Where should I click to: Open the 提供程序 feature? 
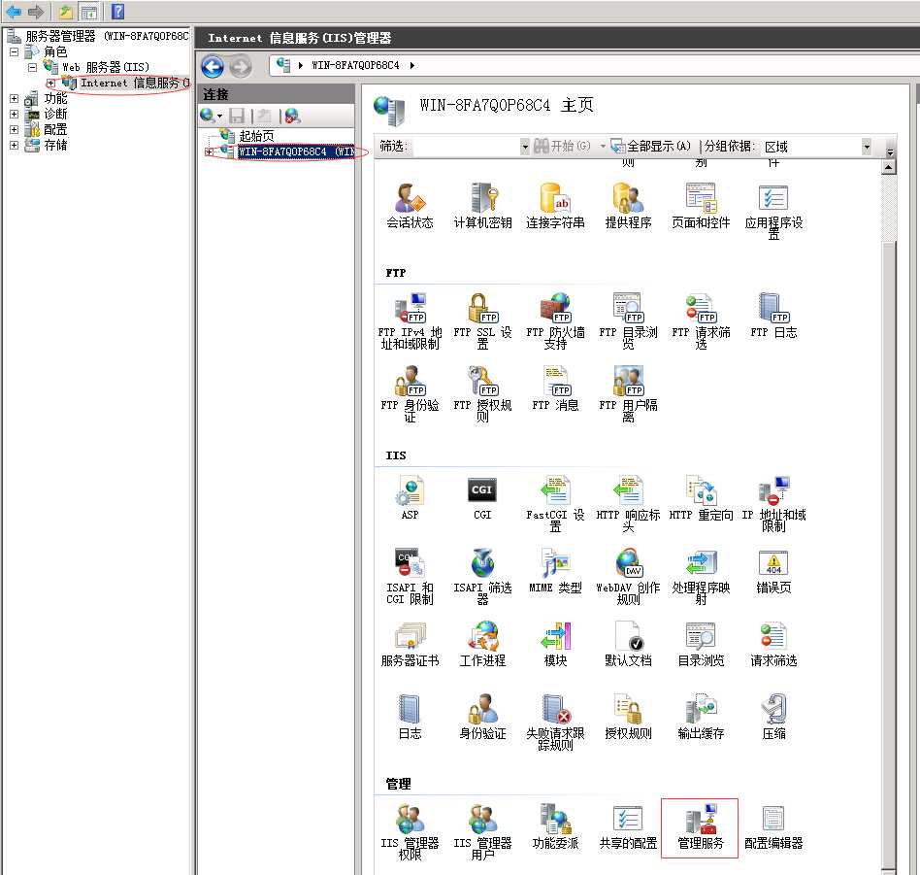(x=628, y=206)
